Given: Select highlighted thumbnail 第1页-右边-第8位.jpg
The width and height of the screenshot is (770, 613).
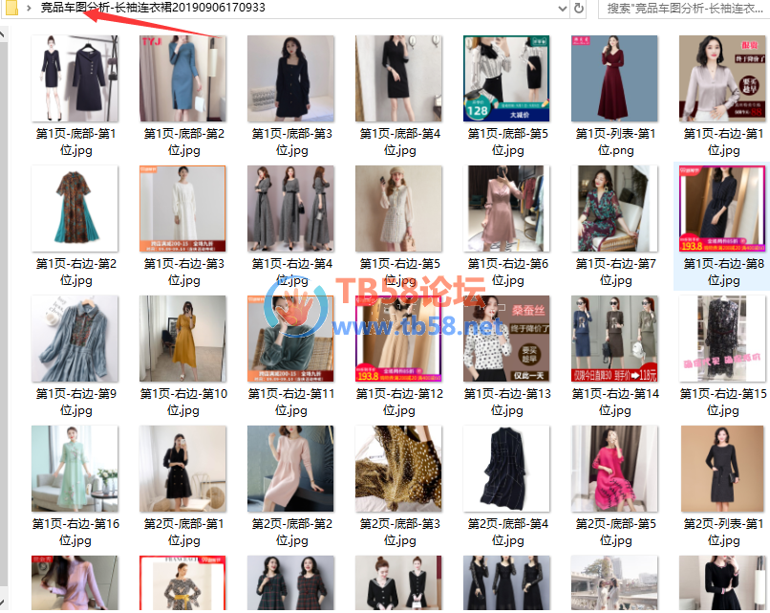Looking at the screenshot, I should click(722, 208).
